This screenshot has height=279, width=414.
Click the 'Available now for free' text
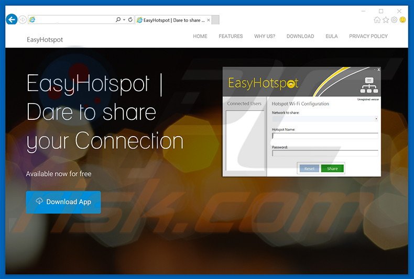pyautogui.click(x=59, y=174)
